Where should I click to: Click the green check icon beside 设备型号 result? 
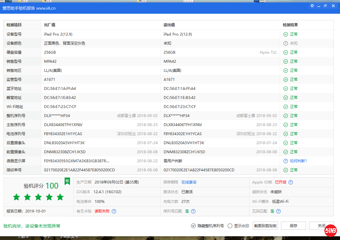pyautogui.click(x=285, y=34)
